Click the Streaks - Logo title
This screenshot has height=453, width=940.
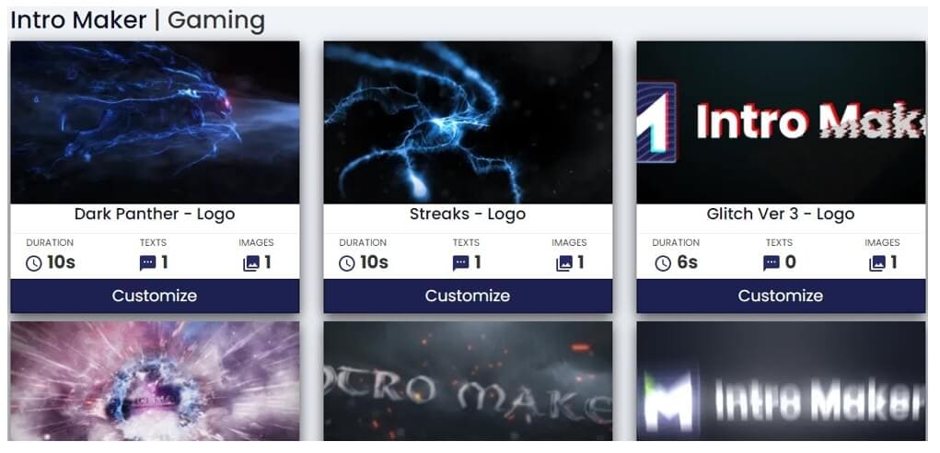click(x=468, y=215)
